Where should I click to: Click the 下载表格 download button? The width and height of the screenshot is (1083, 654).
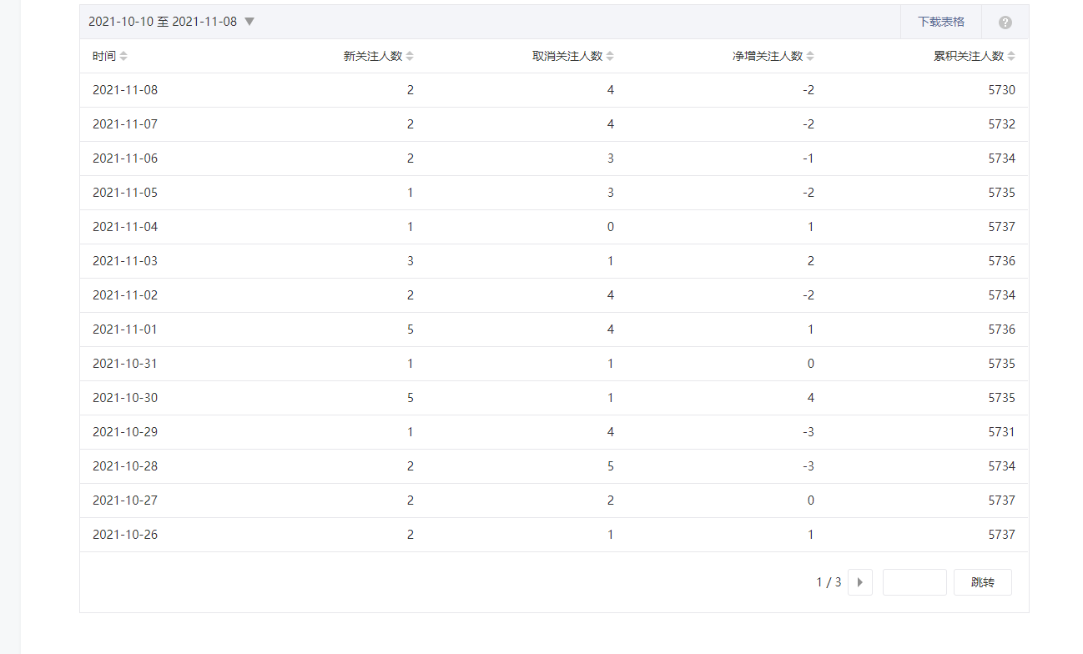pos(940,22)
